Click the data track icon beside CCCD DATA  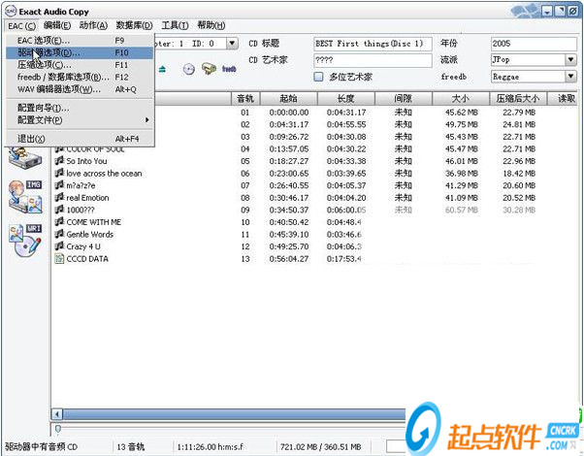pyautogui.click(x=59, y=258)
